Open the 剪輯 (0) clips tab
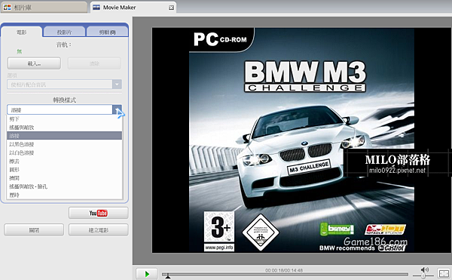The image size is (452, 280). point(107,32)
